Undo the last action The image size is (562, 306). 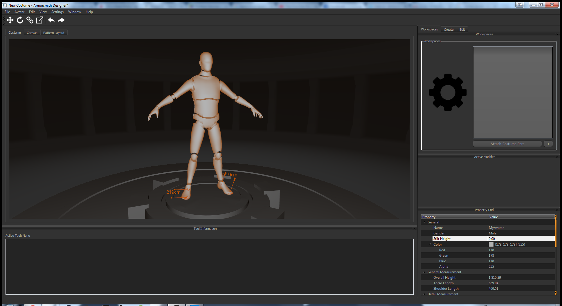pyautogui.click(x=51, y=20)
